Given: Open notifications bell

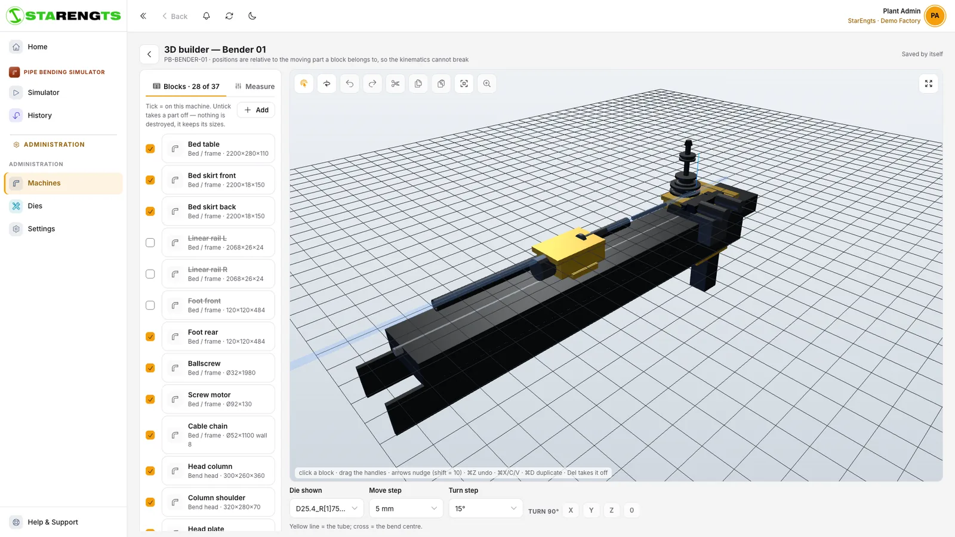Looking at the screenshot, I should pyautogui.click(x=207, y=16).
